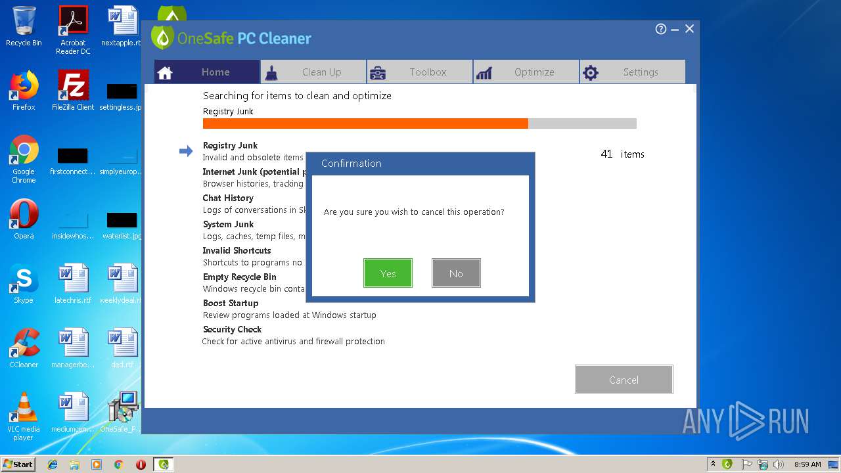Open the Action Center flag icon

pos(747,464)
